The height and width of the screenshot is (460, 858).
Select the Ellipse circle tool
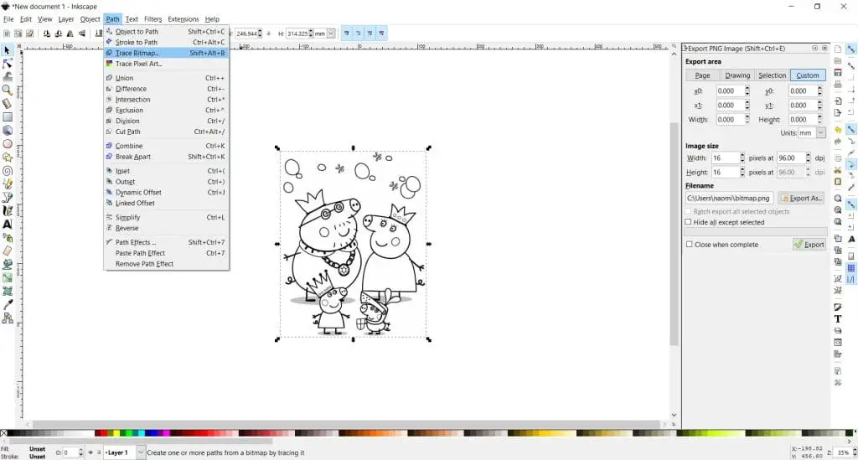pos(7,144)
